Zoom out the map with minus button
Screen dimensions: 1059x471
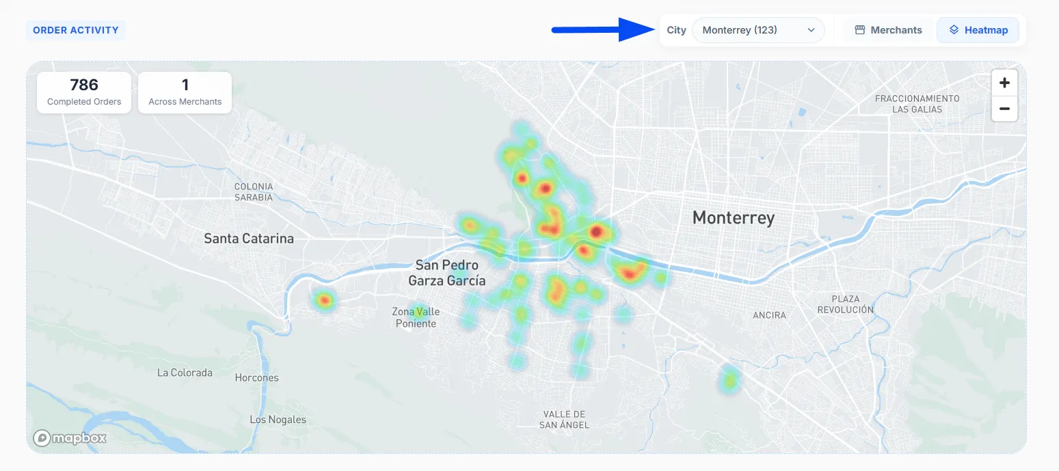1004,109
